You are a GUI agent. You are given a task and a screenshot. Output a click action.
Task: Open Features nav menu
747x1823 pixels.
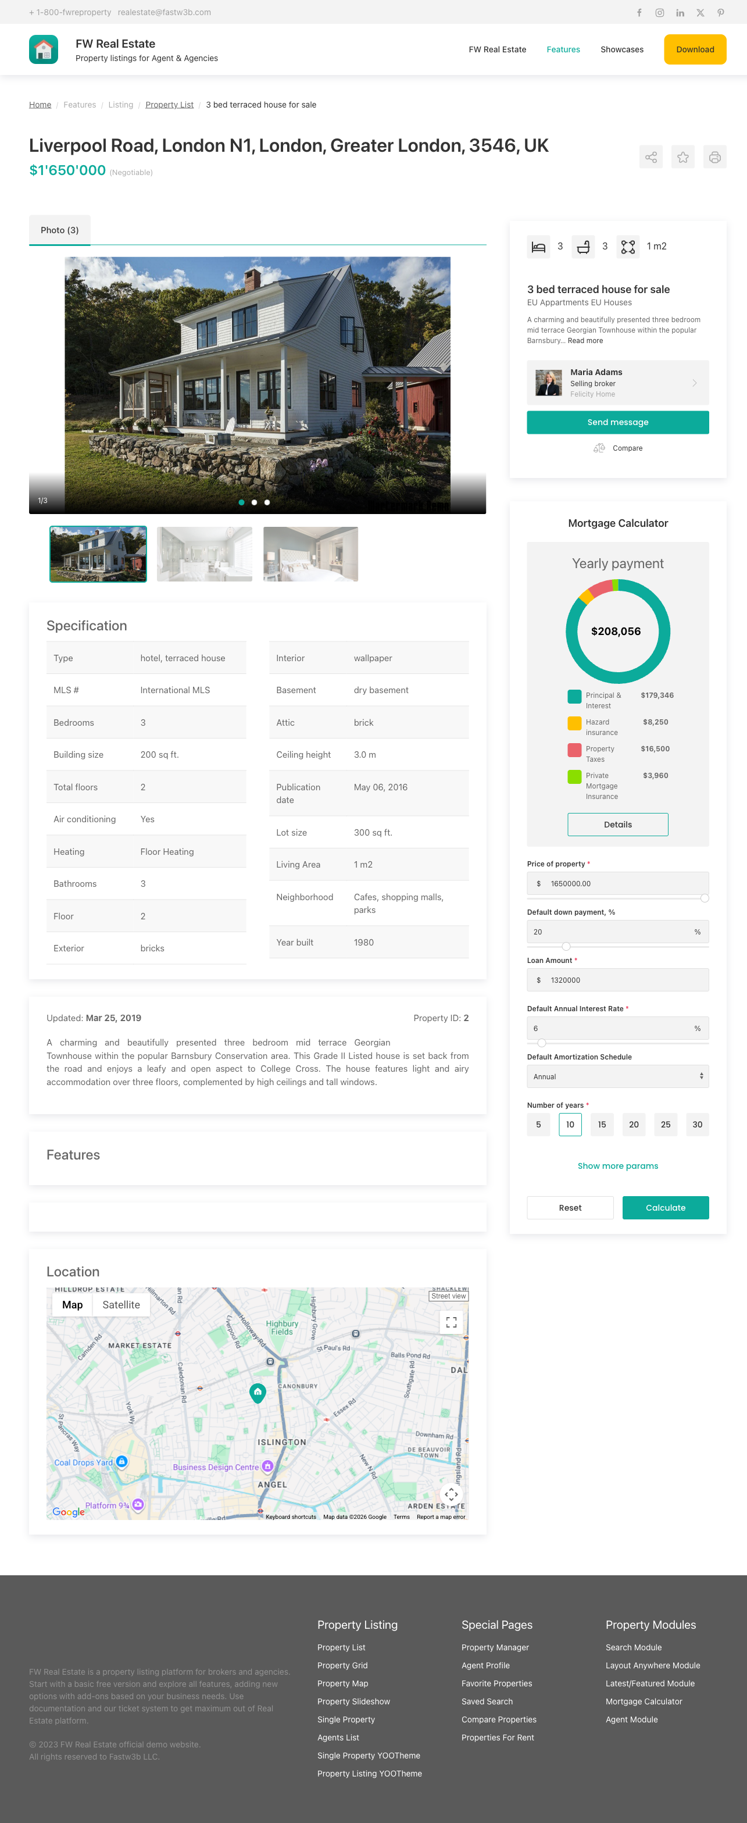(x=563, y=49)
